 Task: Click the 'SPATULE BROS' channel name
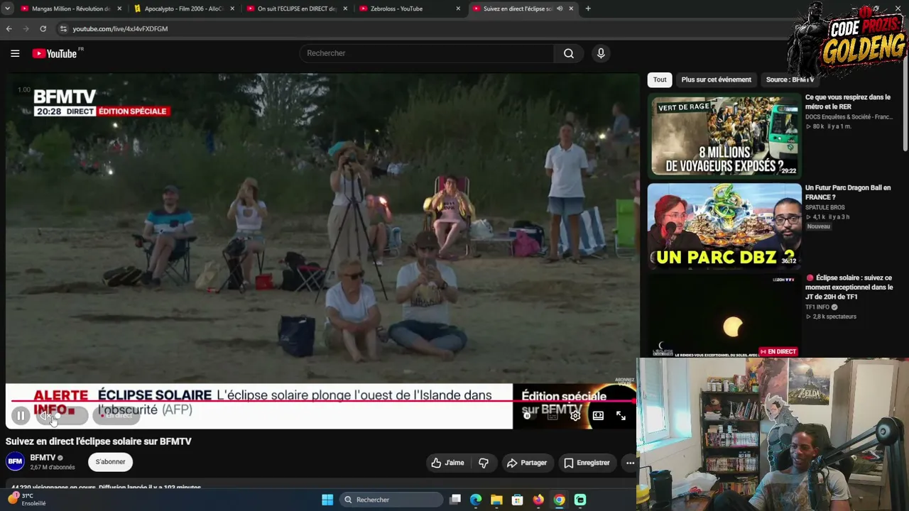824,207
